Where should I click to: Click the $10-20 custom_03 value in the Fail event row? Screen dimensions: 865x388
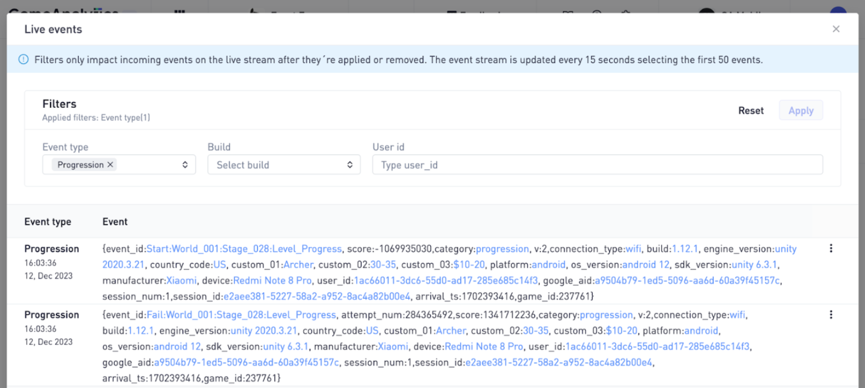pos(621,330)
